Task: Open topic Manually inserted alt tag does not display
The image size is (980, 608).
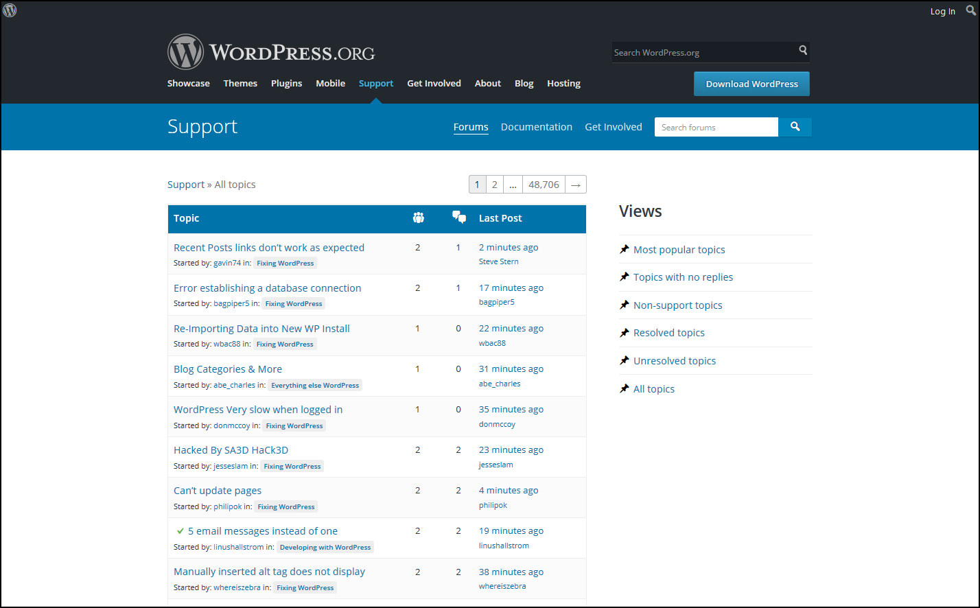Action: coord(269,572)
